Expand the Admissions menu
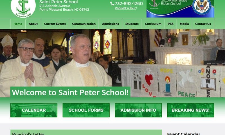Viewport: 225px width, 135px height. point(111,24)
